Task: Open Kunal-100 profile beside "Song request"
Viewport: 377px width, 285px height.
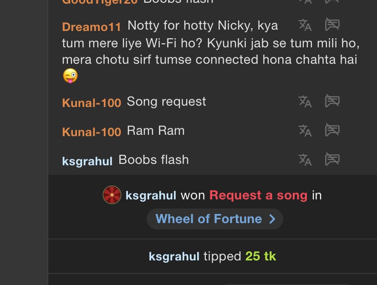Action: click(x=92, y=103)
